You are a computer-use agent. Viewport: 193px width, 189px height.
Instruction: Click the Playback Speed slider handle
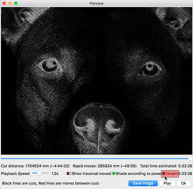(39, 173)
